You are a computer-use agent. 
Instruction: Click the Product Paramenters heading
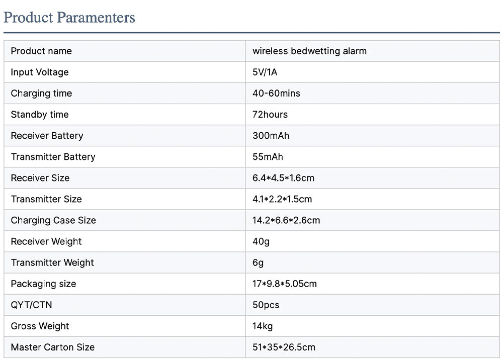69,18
